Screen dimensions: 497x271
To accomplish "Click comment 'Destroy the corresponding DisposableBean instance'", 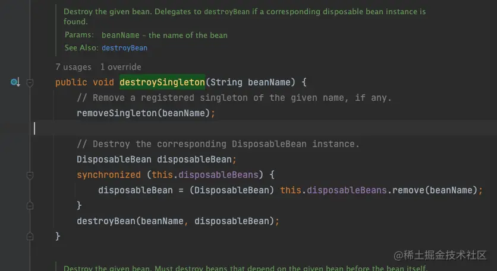I will [218, 144].
